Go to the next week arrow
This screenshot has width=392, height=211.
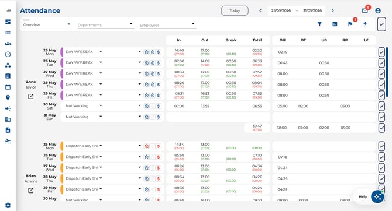point(333,10)
